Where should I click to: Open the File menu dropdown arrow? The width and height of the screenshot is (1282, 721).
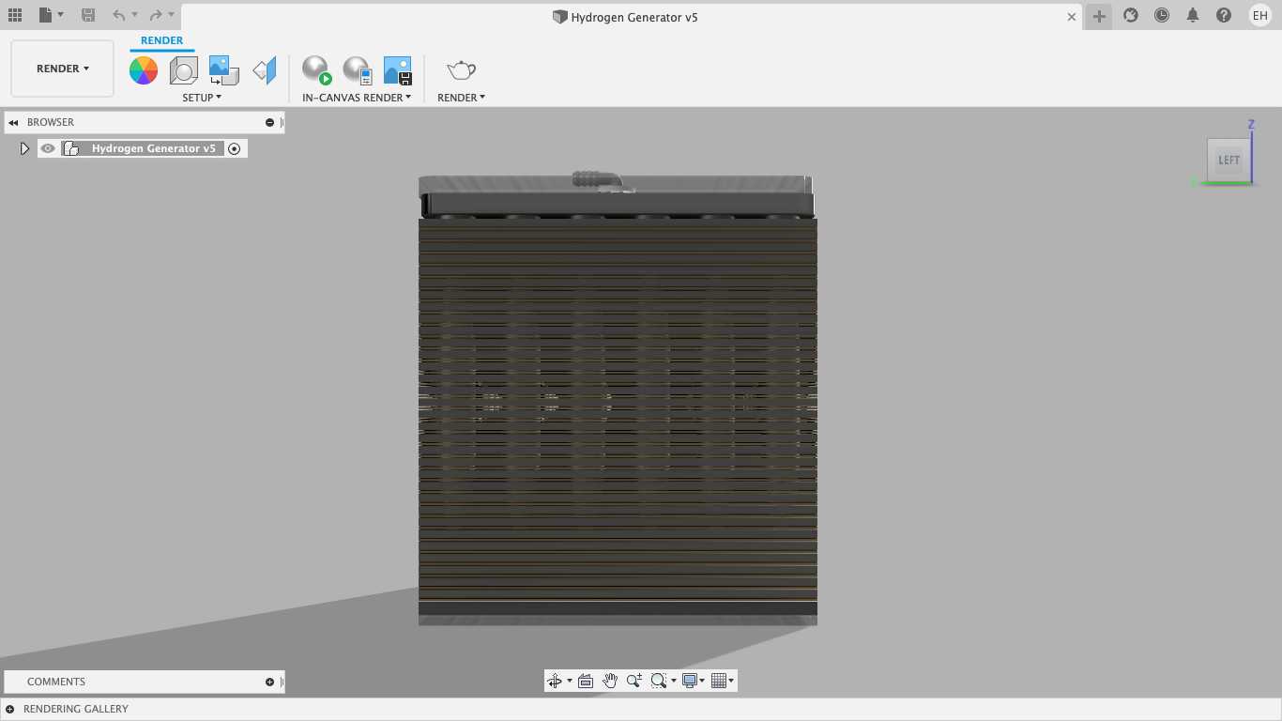pos(61,15)
